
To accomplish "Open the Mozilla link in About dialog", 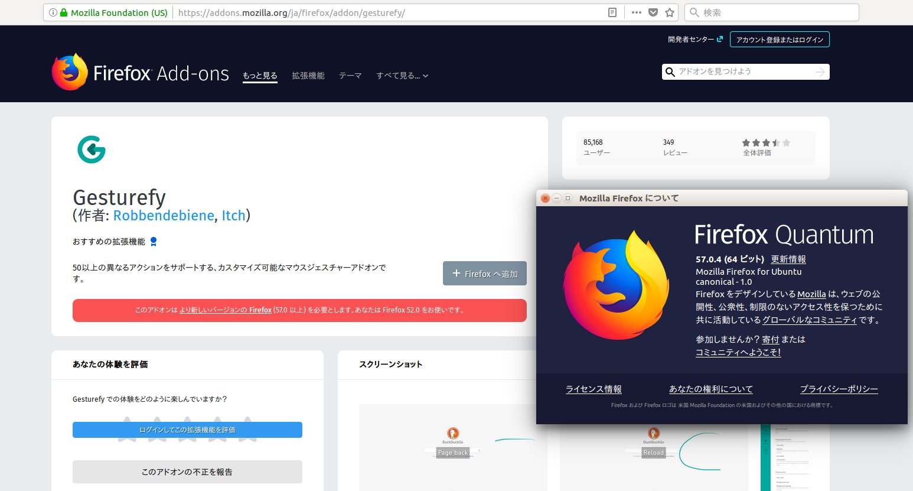I will click(811, 294).
